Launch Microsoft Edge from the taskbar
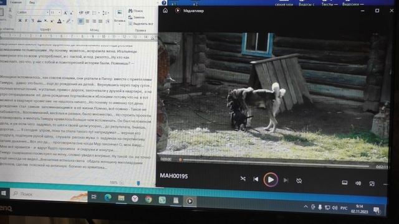This screenshot has height=224, width=399. point(108,198)
